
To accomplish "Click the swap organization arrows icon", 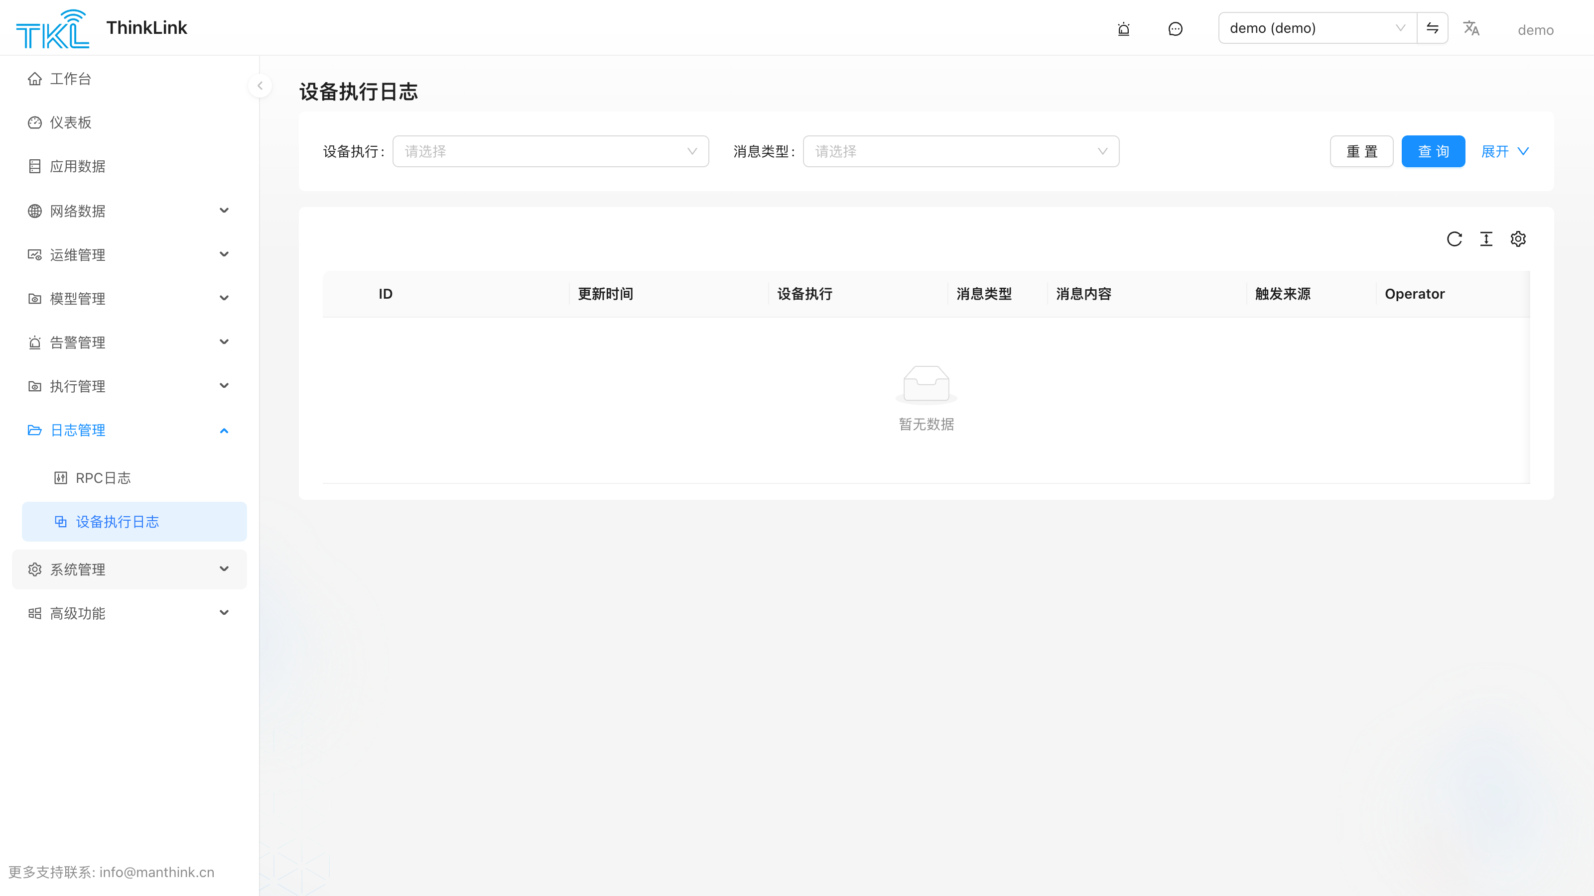I will (1433, 28).
